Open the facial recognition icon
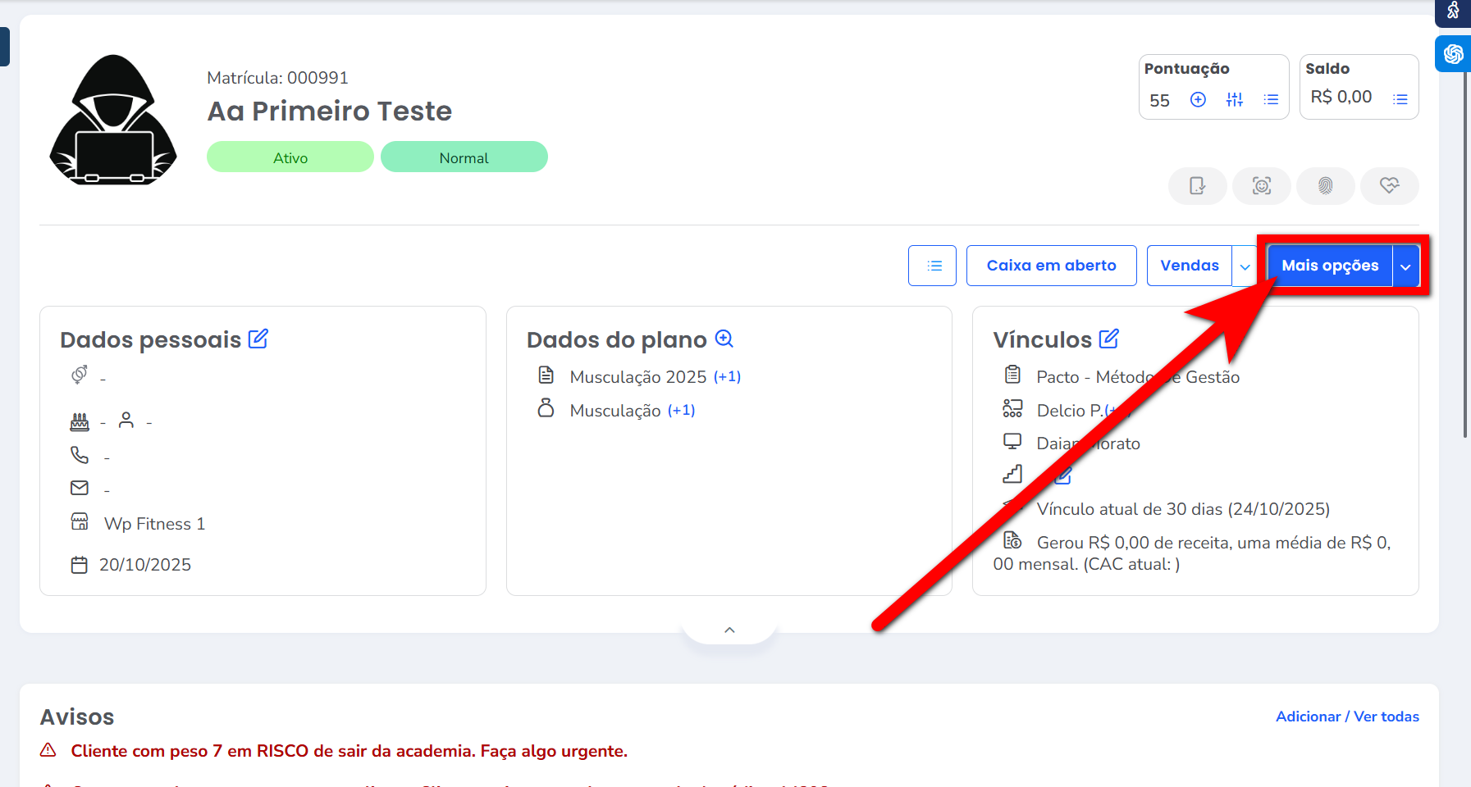 [1262, 186]
